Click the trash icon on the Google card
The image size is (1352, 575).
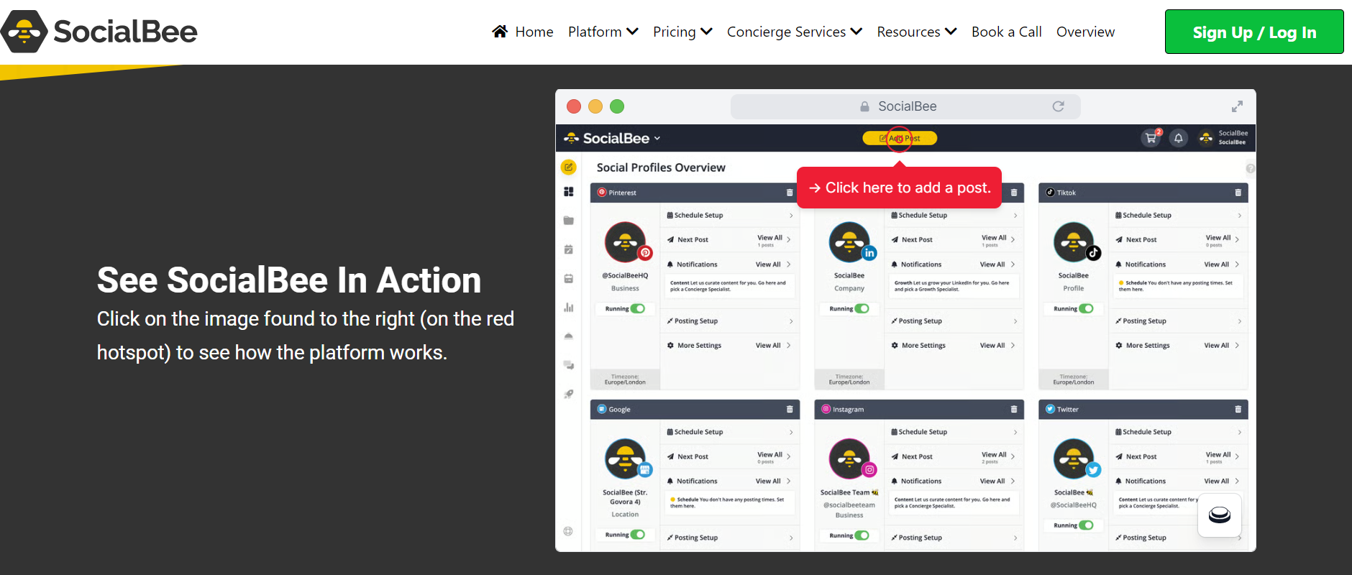click(x=790, y=409)
